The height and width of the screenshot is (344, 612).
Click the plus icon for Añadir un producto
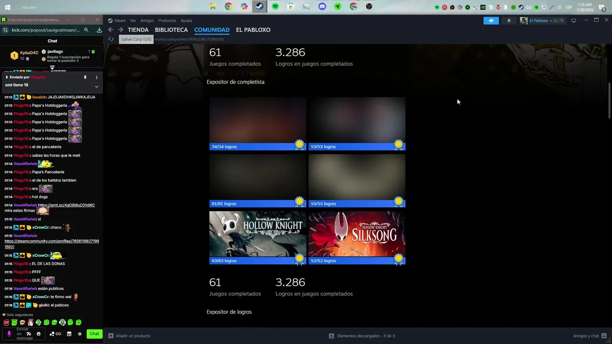pos(111,336)
